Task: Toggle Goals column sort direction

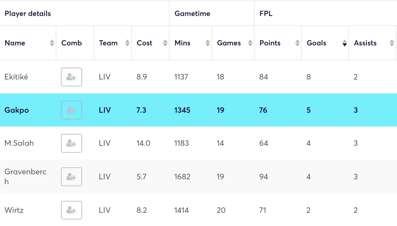Action: click(345, 43)
